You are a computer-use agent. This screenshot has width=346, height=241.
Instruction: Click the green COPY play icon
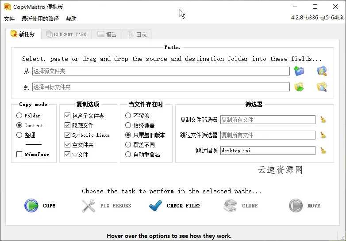31,206
